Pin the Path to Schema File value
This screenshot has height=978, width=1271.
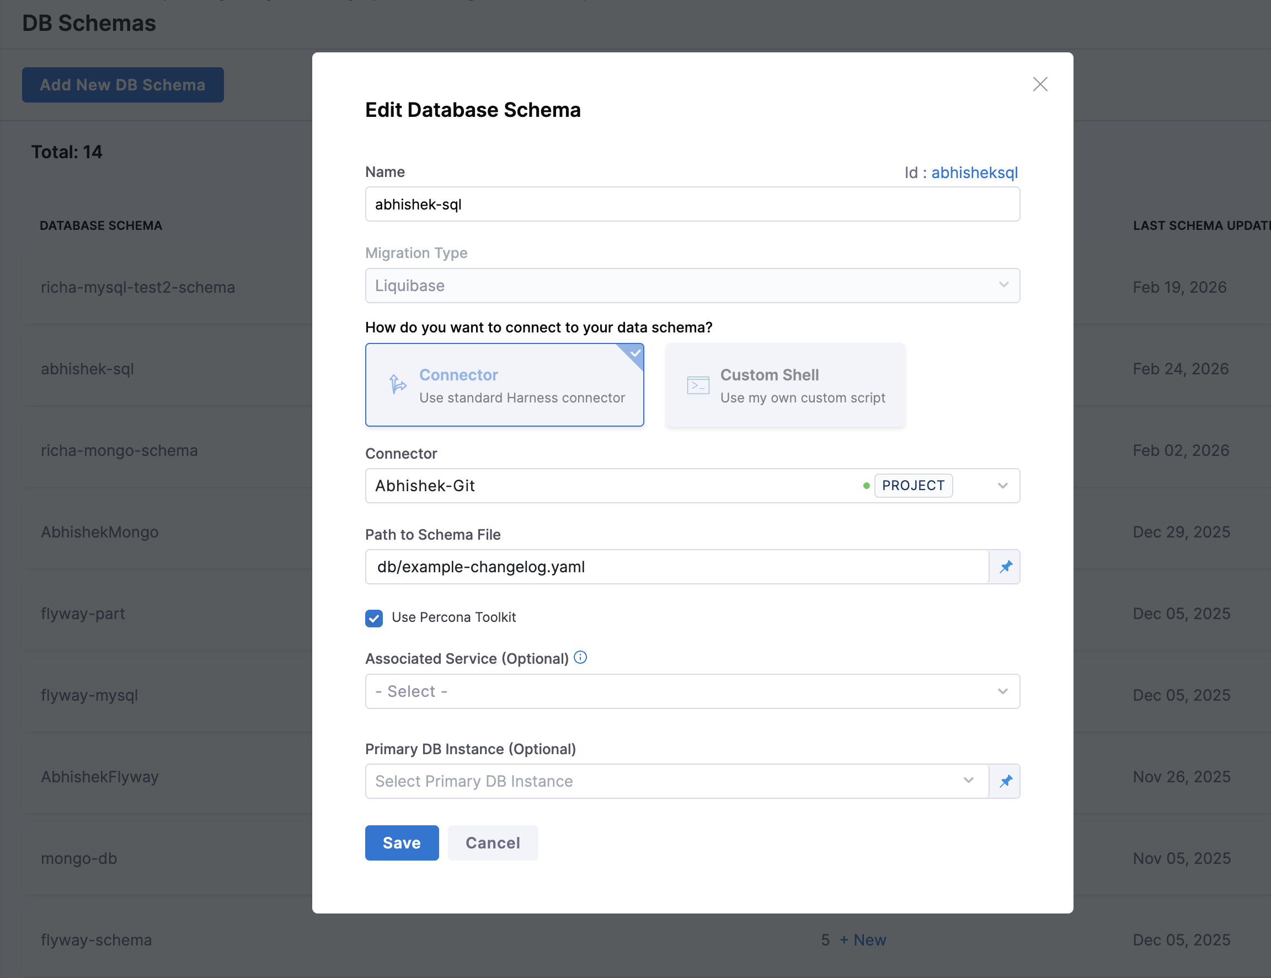(1005, 567)
